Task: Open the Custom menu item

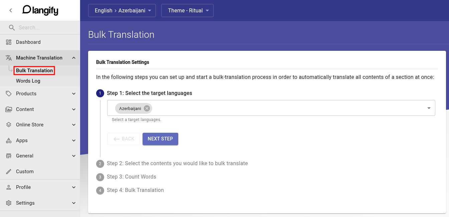Action: click(40, 172)
